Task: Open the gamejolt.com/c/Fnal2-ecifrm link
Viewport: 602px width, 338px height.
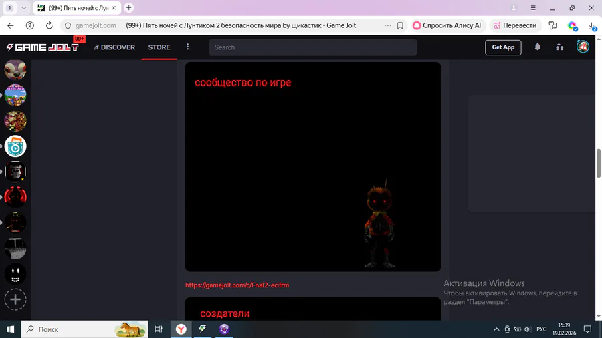Action: [237, 285]
